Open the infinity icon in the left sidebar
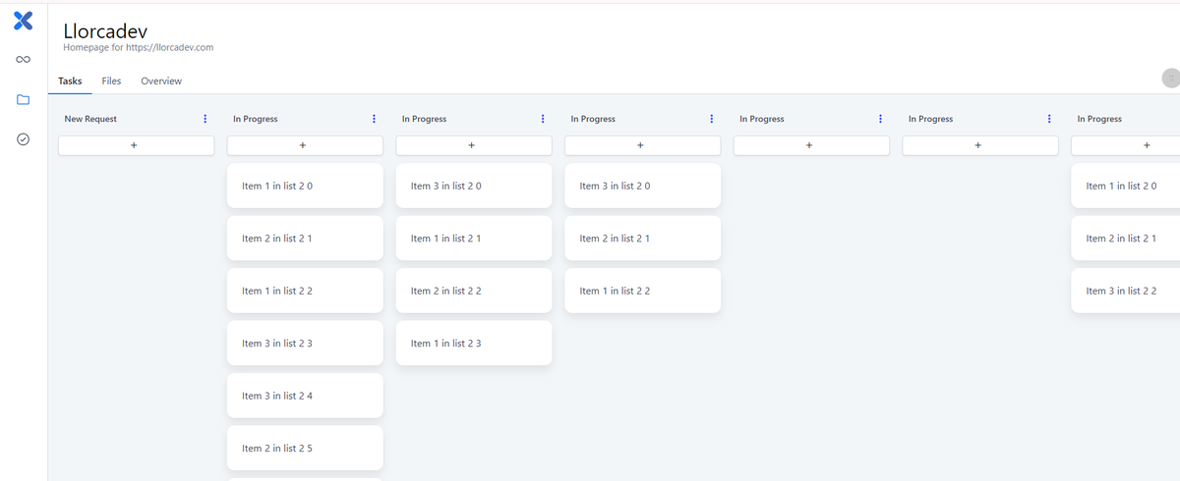The width and height of the screenshot is (1180, 481). pyautogui.click(x=23, y=60)
